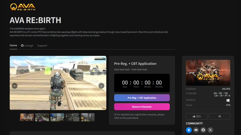
Task: Switch to the Lounge tab
Action: (27, 45)
